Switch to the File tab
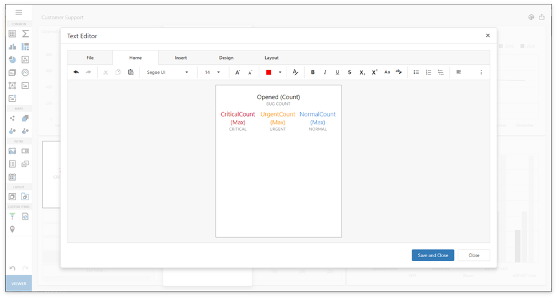Image resolution: width=557 pixels, height=298 pixels. coord(90,58)
